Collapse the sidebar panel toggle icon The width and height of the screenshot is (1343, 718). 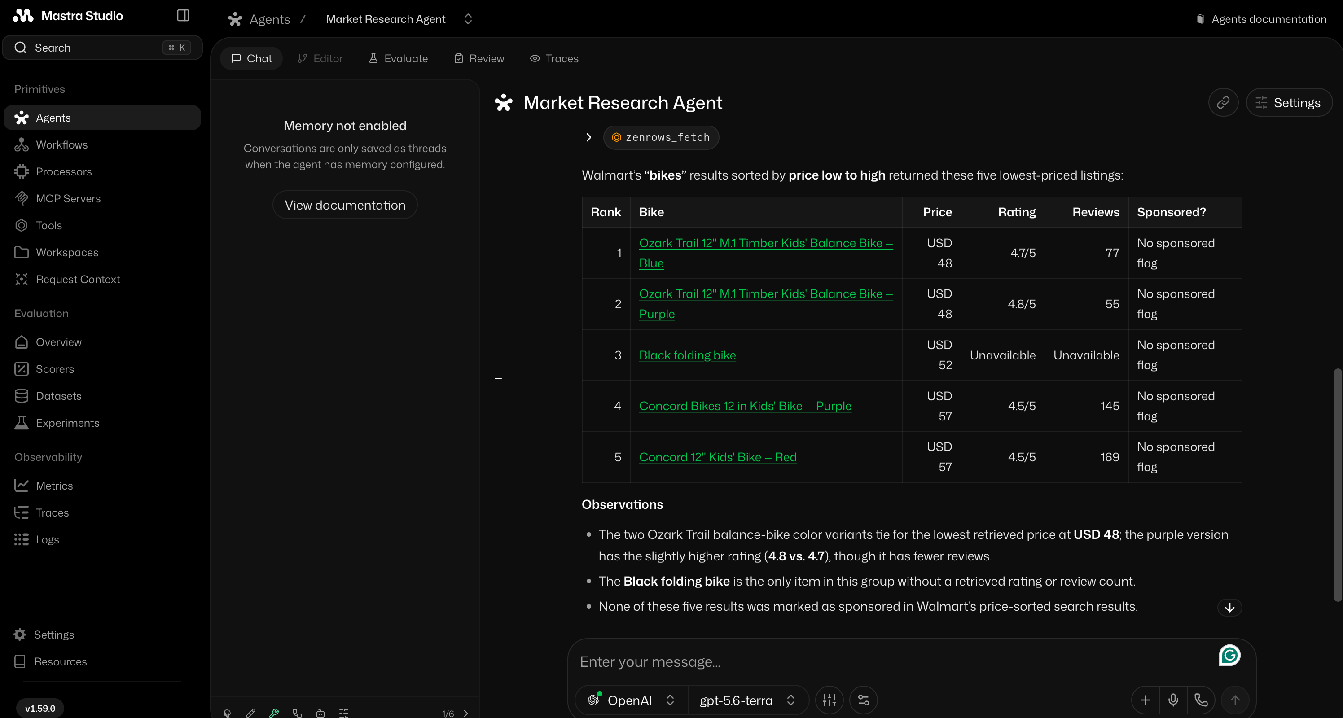(183, 16)
